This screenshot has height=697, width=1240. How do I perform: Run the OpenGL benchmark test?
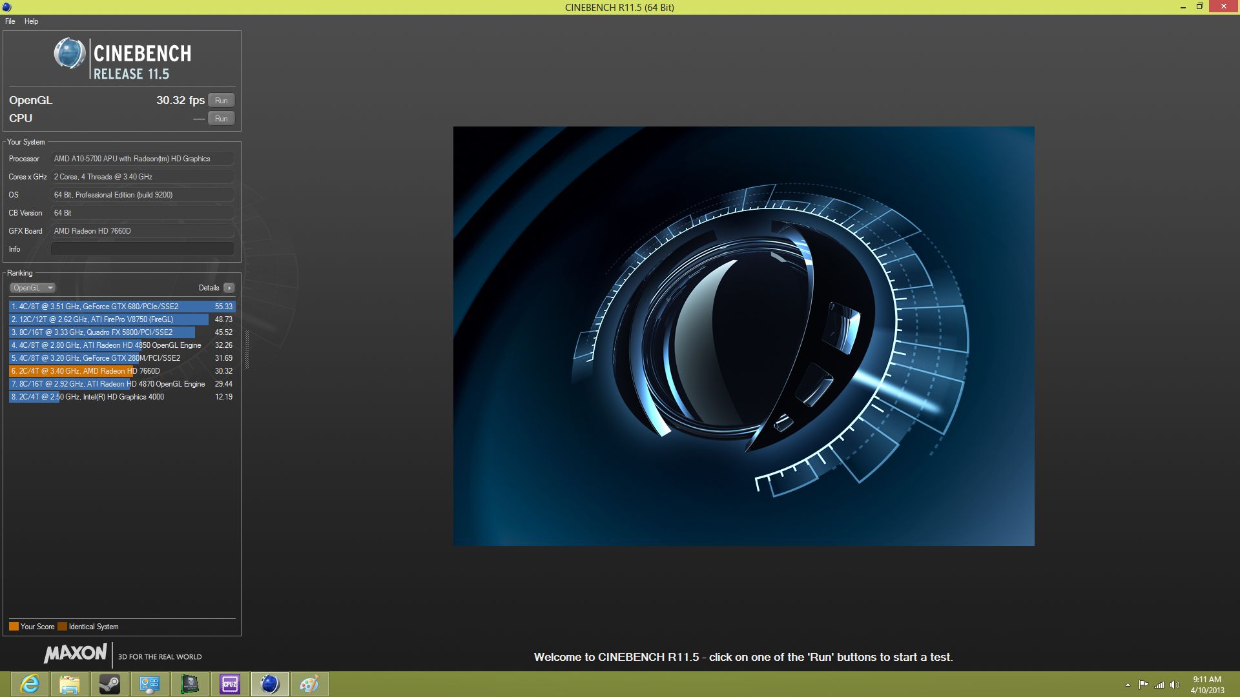point(221,101)
